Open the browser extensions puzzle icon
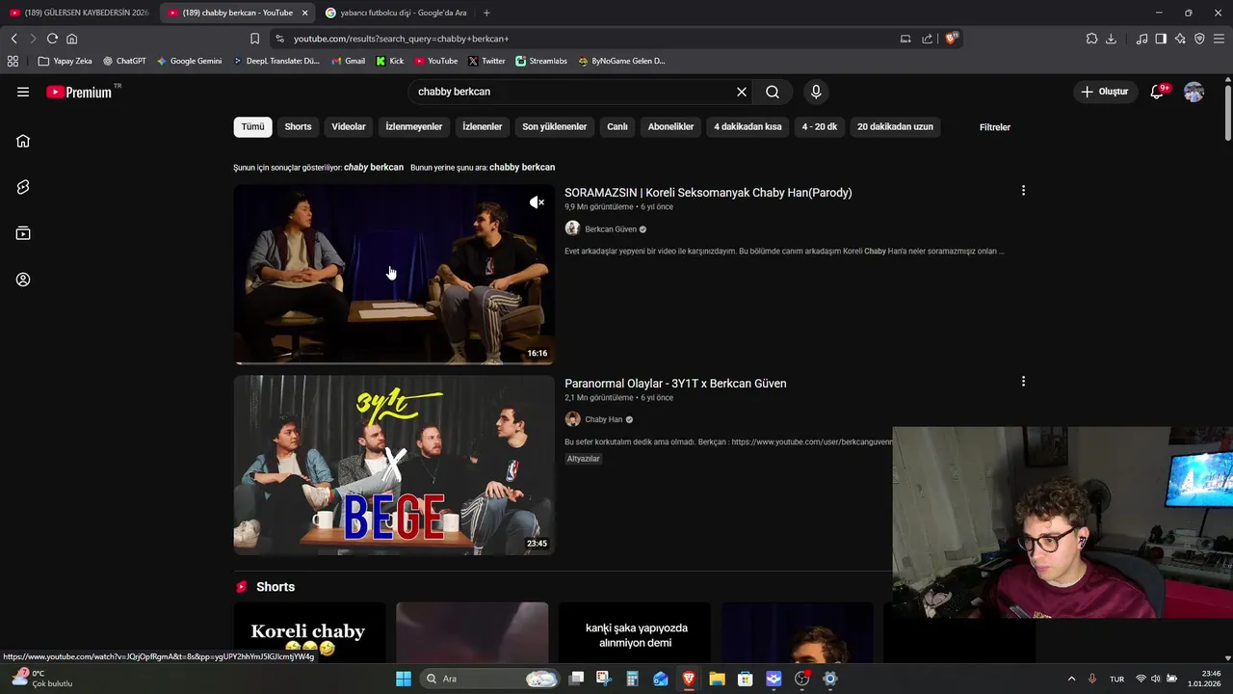The image size is (1233, 694). pos(1091,39)
